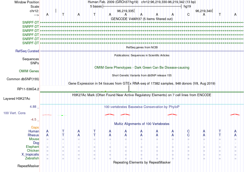244x172 pixels.
Task: Select the Scale track label
Action: [x=35, y=6]
